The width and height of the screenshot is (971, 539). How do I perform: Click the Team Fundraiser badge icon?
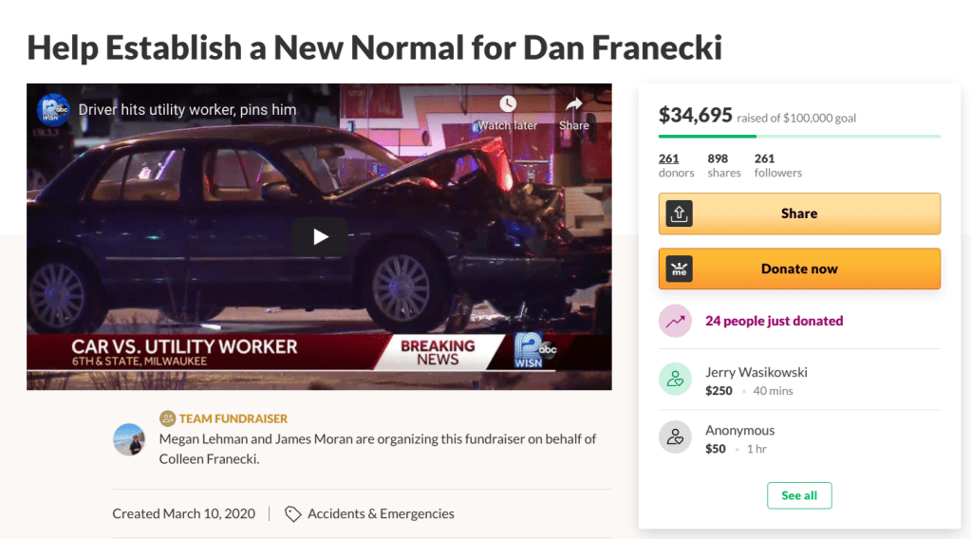click(x=167, y=418)
